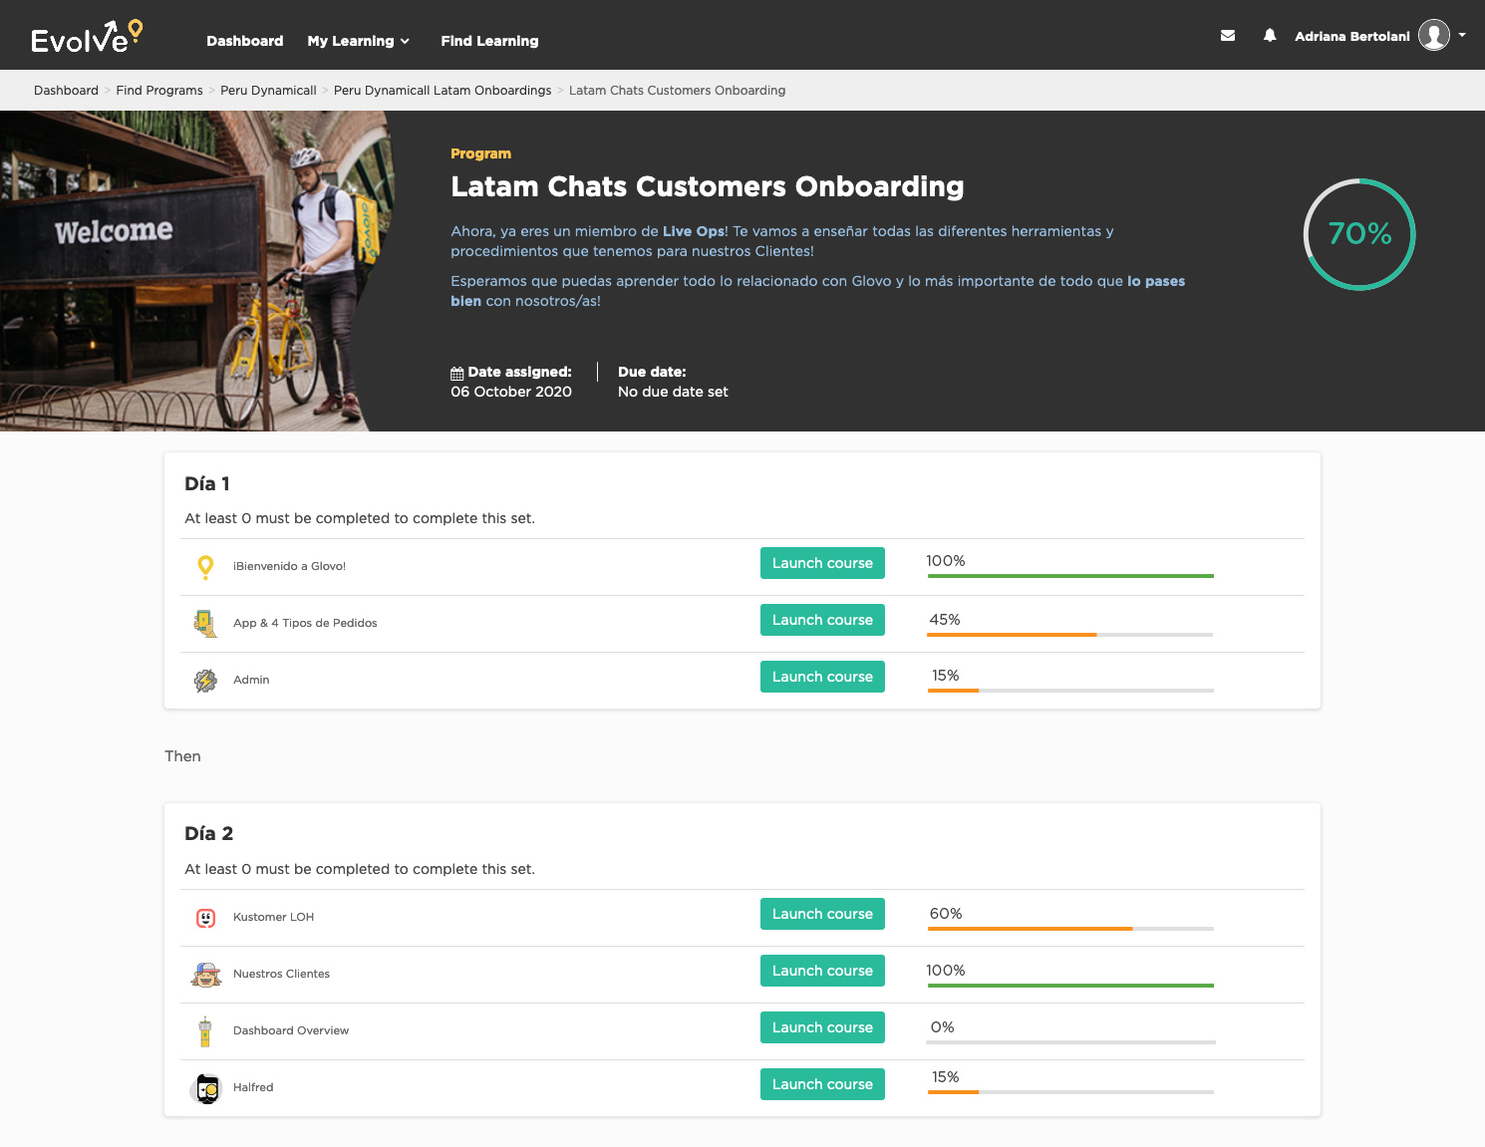Open the account dropdown arrow beside avatar
The width and height of the screenshot is (1485, 1147).
(1462, 35)
